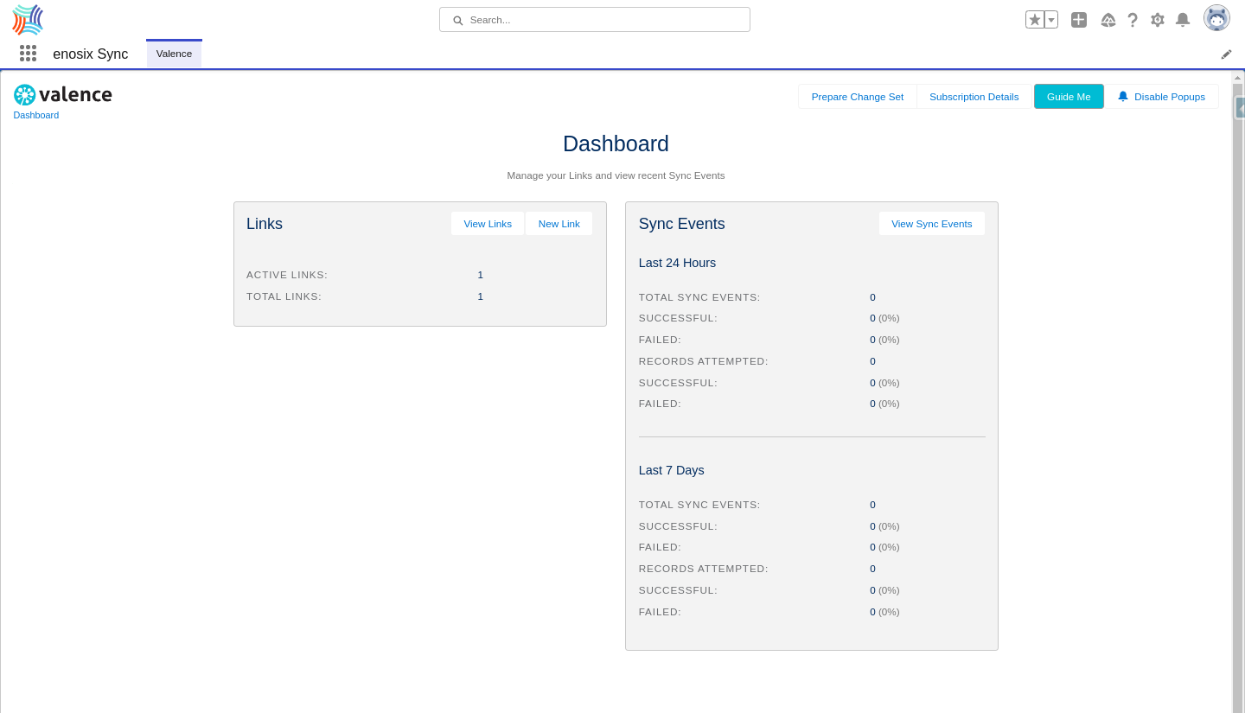The height and width of the screenshot is (713, 1245).
Task: Click the bell icon in Disable Popups
Action: (x=1123, y=96)
